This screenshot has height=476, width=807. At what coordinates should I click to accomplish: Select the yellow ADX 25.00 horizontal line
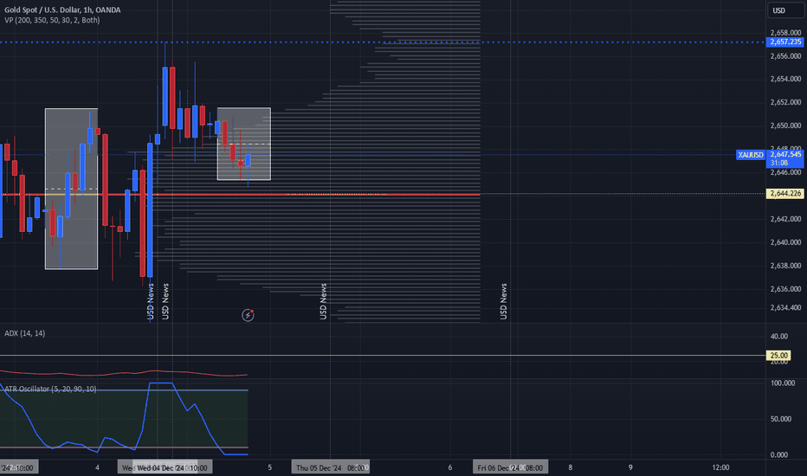coord(383,355)
